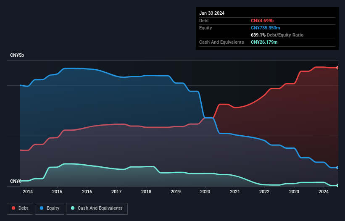
Task: Click the 2023 x-axis label
Action: click(x=294, y=192)
